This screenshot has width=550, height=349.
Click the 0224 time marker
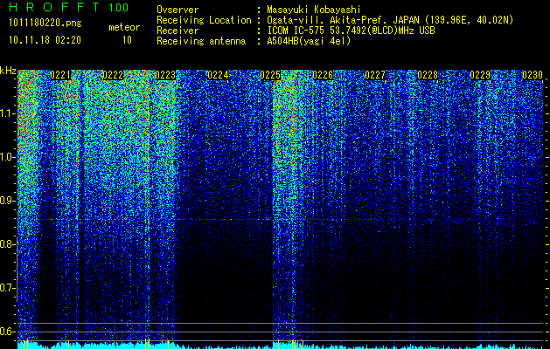click(x=218, y=75)
